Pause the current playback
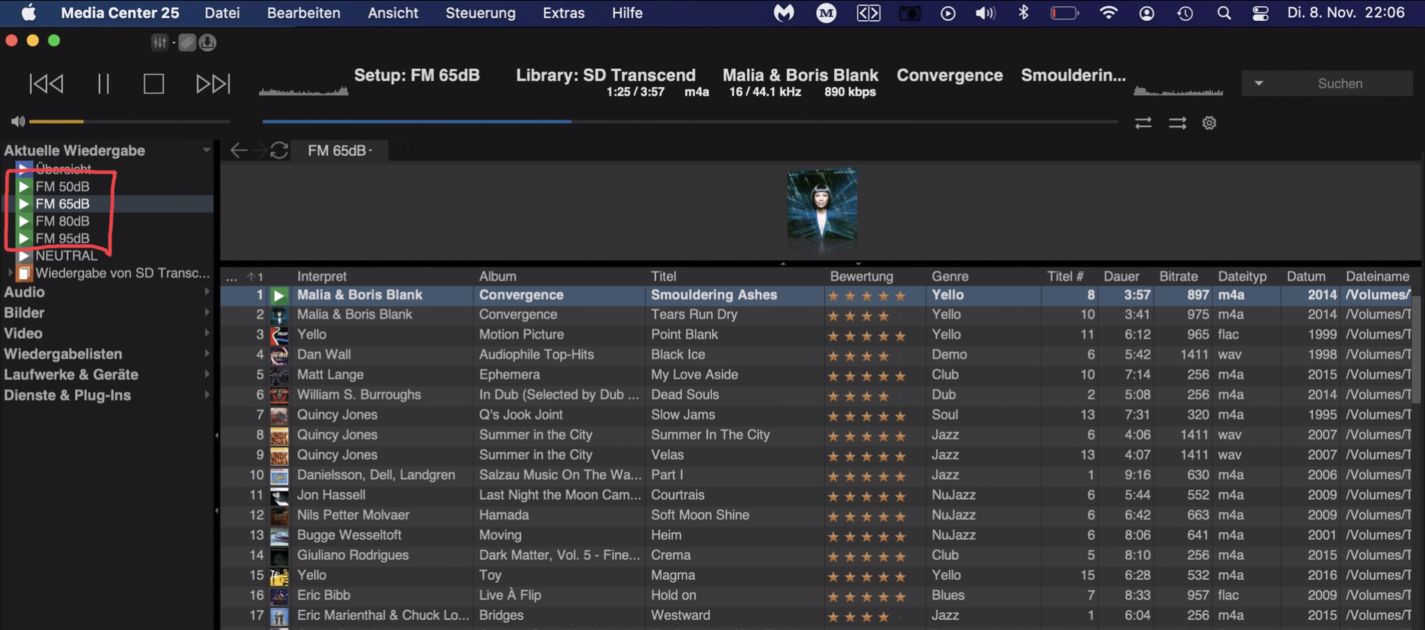Screen dimensions: 1425x630 tap(104, 83)
